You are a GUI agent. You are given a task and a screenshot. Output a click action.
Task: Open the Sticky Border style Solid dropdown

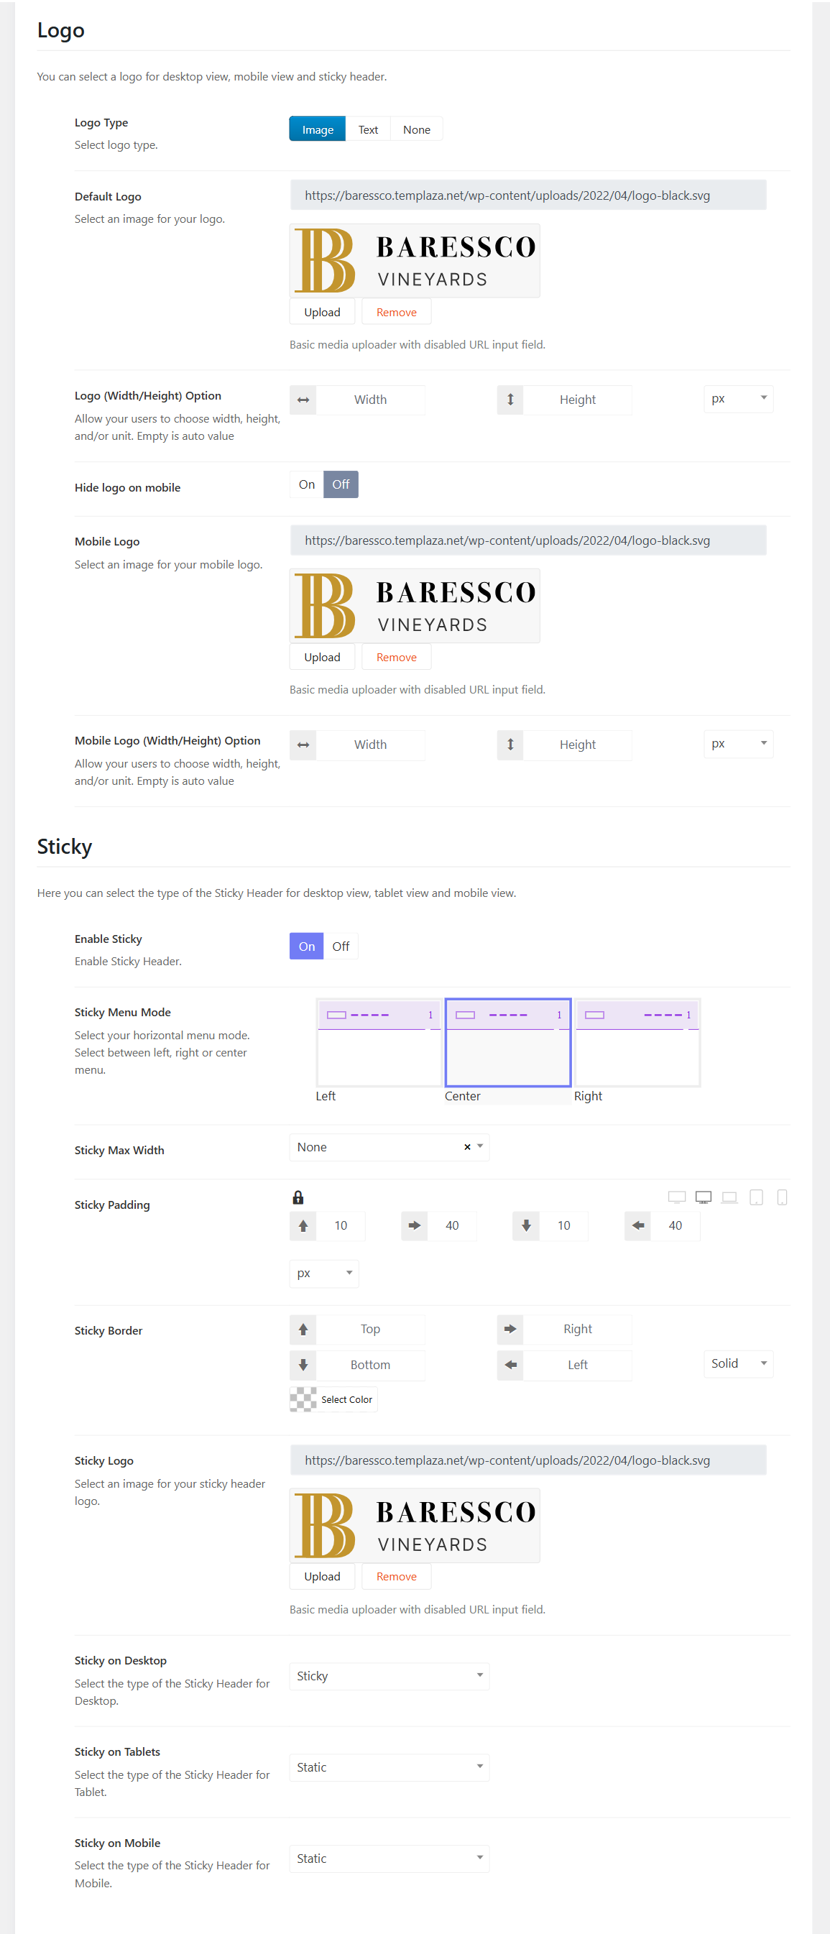[x=738, y=1363]
